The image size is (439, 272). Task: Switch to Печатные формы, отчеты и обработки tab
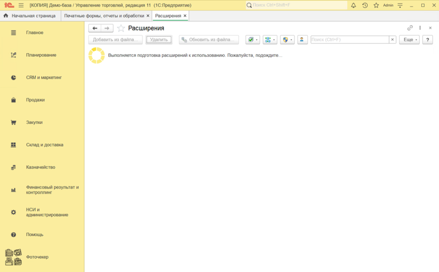104,15
